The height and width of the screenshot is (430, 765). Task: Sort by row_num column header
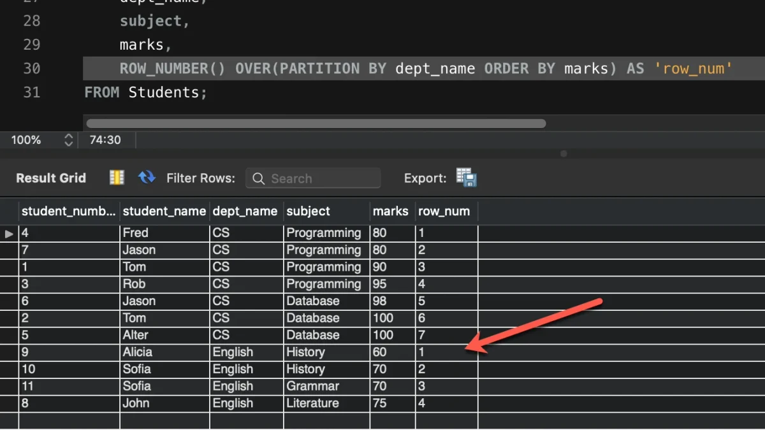(446, 211)
